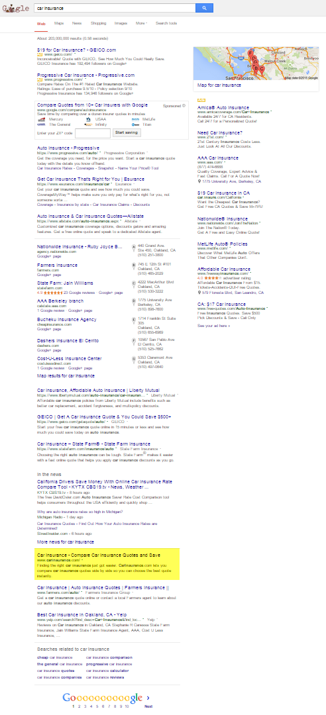326x715 pixels.
Task: Click map pin F for Dashers Insurance
Action: click(133, 342)
